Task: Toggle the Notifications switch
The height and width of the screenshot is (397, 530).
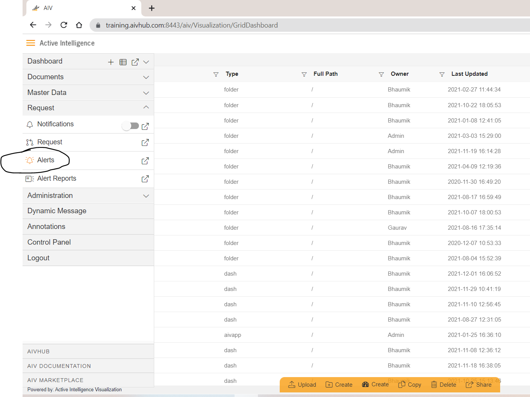Action: [x=130, y=126]
